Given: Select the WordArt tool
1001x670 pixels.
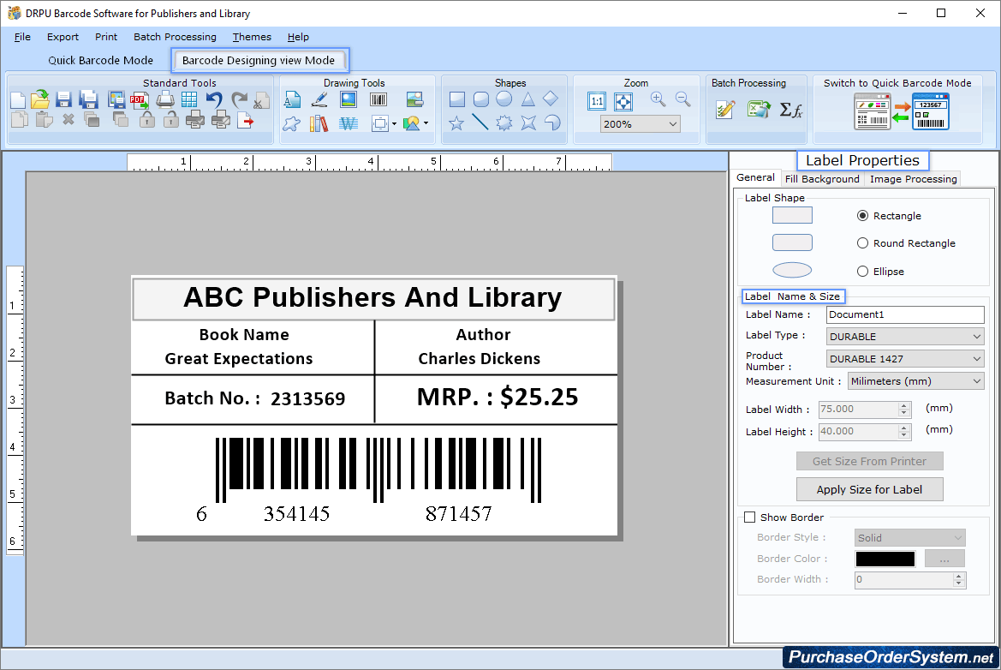Looking at the screenshot, I should click(348, 123).
